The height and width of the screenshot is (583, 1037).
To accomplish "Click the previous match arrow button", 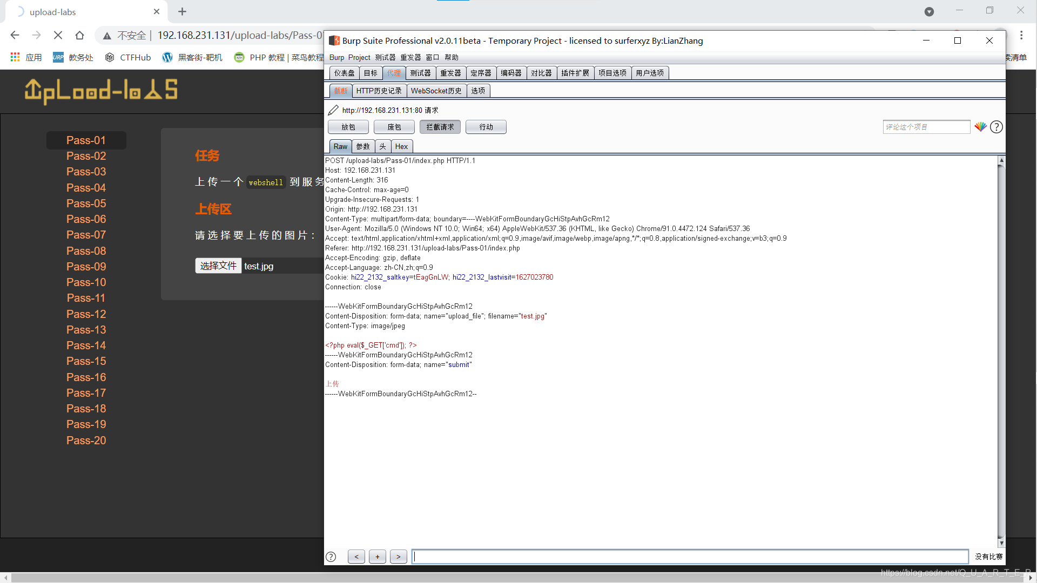I will pos(356,557).
